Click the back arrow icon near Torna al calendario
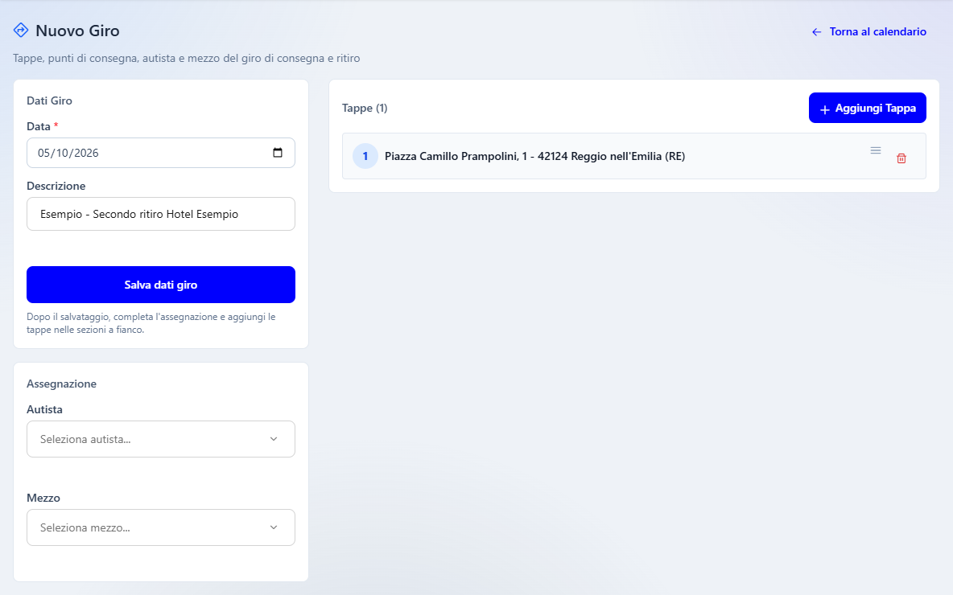Image resolution: width=953 pixels, height=595 pixels. tap(817, 31)
